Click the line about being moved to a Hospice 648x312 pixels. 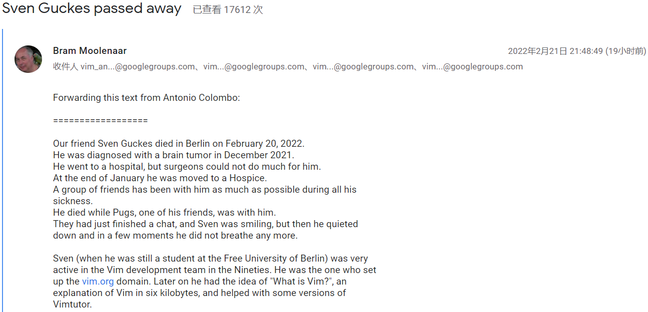tap(160, 178)
